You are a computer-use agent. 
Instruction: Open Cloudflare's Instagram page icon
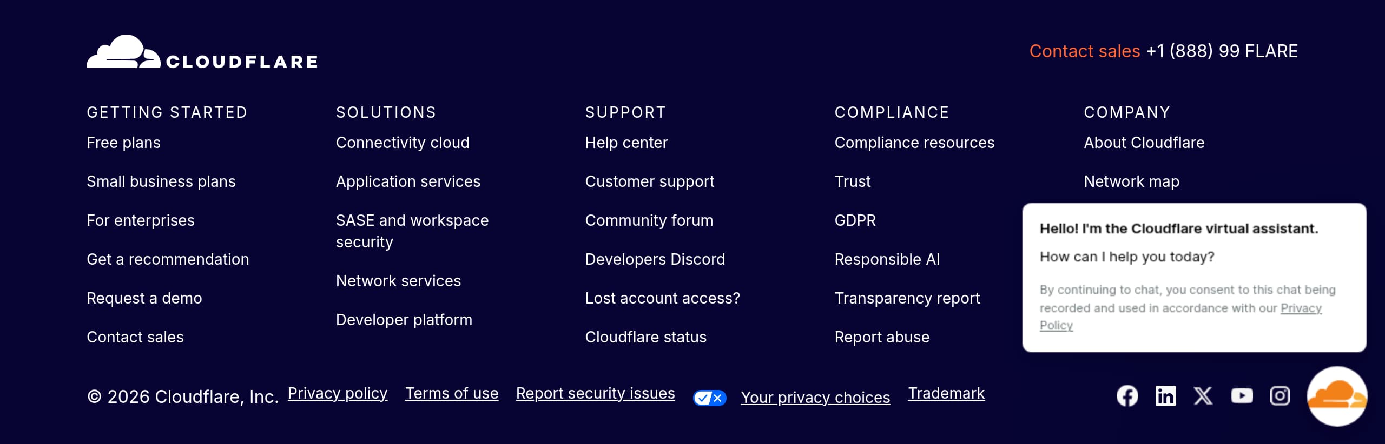pyautogui.click(x=1280, y=395)
